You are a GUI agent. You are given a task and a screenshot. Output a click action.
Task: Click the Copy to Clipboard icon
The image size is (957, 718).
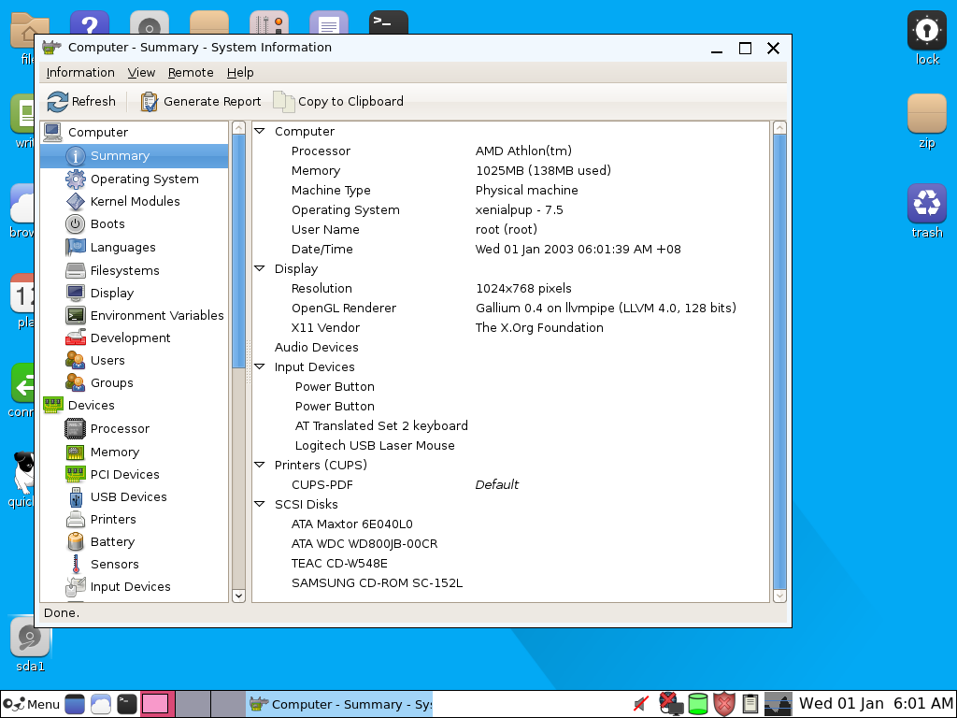coord(283,101)
